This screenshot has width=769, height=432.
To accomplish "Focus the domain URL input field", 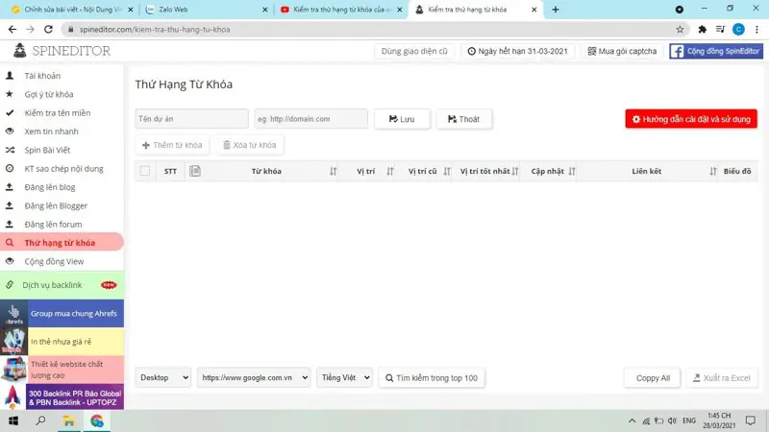I will tap(310, 119).
